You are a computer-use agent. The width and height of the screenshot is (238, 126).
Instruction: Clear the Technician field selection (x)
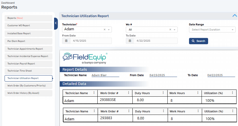(x=104, y=30)
